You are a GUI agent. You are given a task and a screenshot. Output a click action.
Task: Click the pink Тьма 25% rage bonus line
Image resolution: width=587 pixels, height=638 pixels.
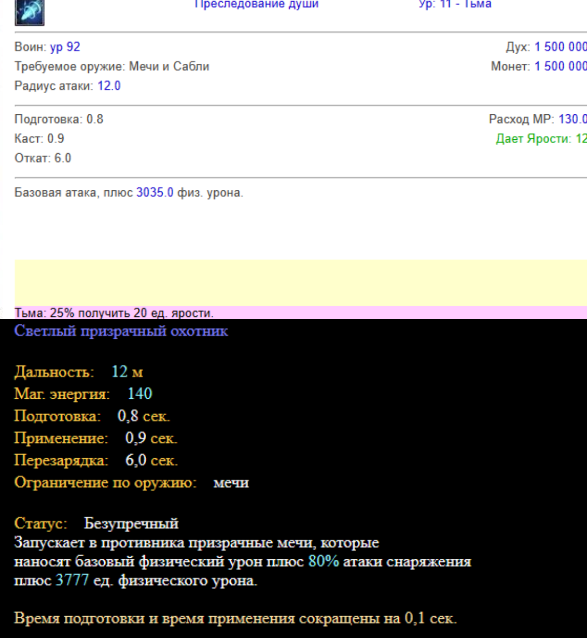(114, 313)
